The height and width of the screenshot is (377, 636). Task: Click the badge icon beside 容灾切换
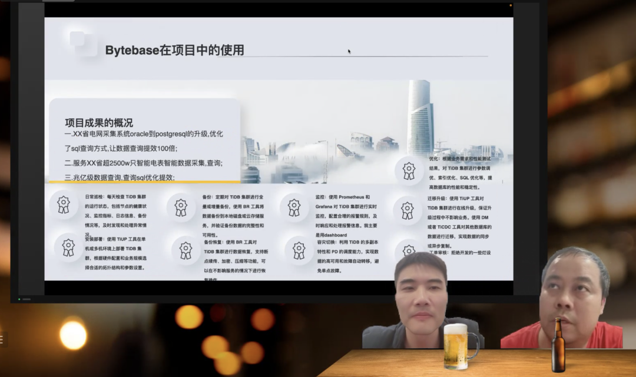pyautogui.click(x=299, y=251)
